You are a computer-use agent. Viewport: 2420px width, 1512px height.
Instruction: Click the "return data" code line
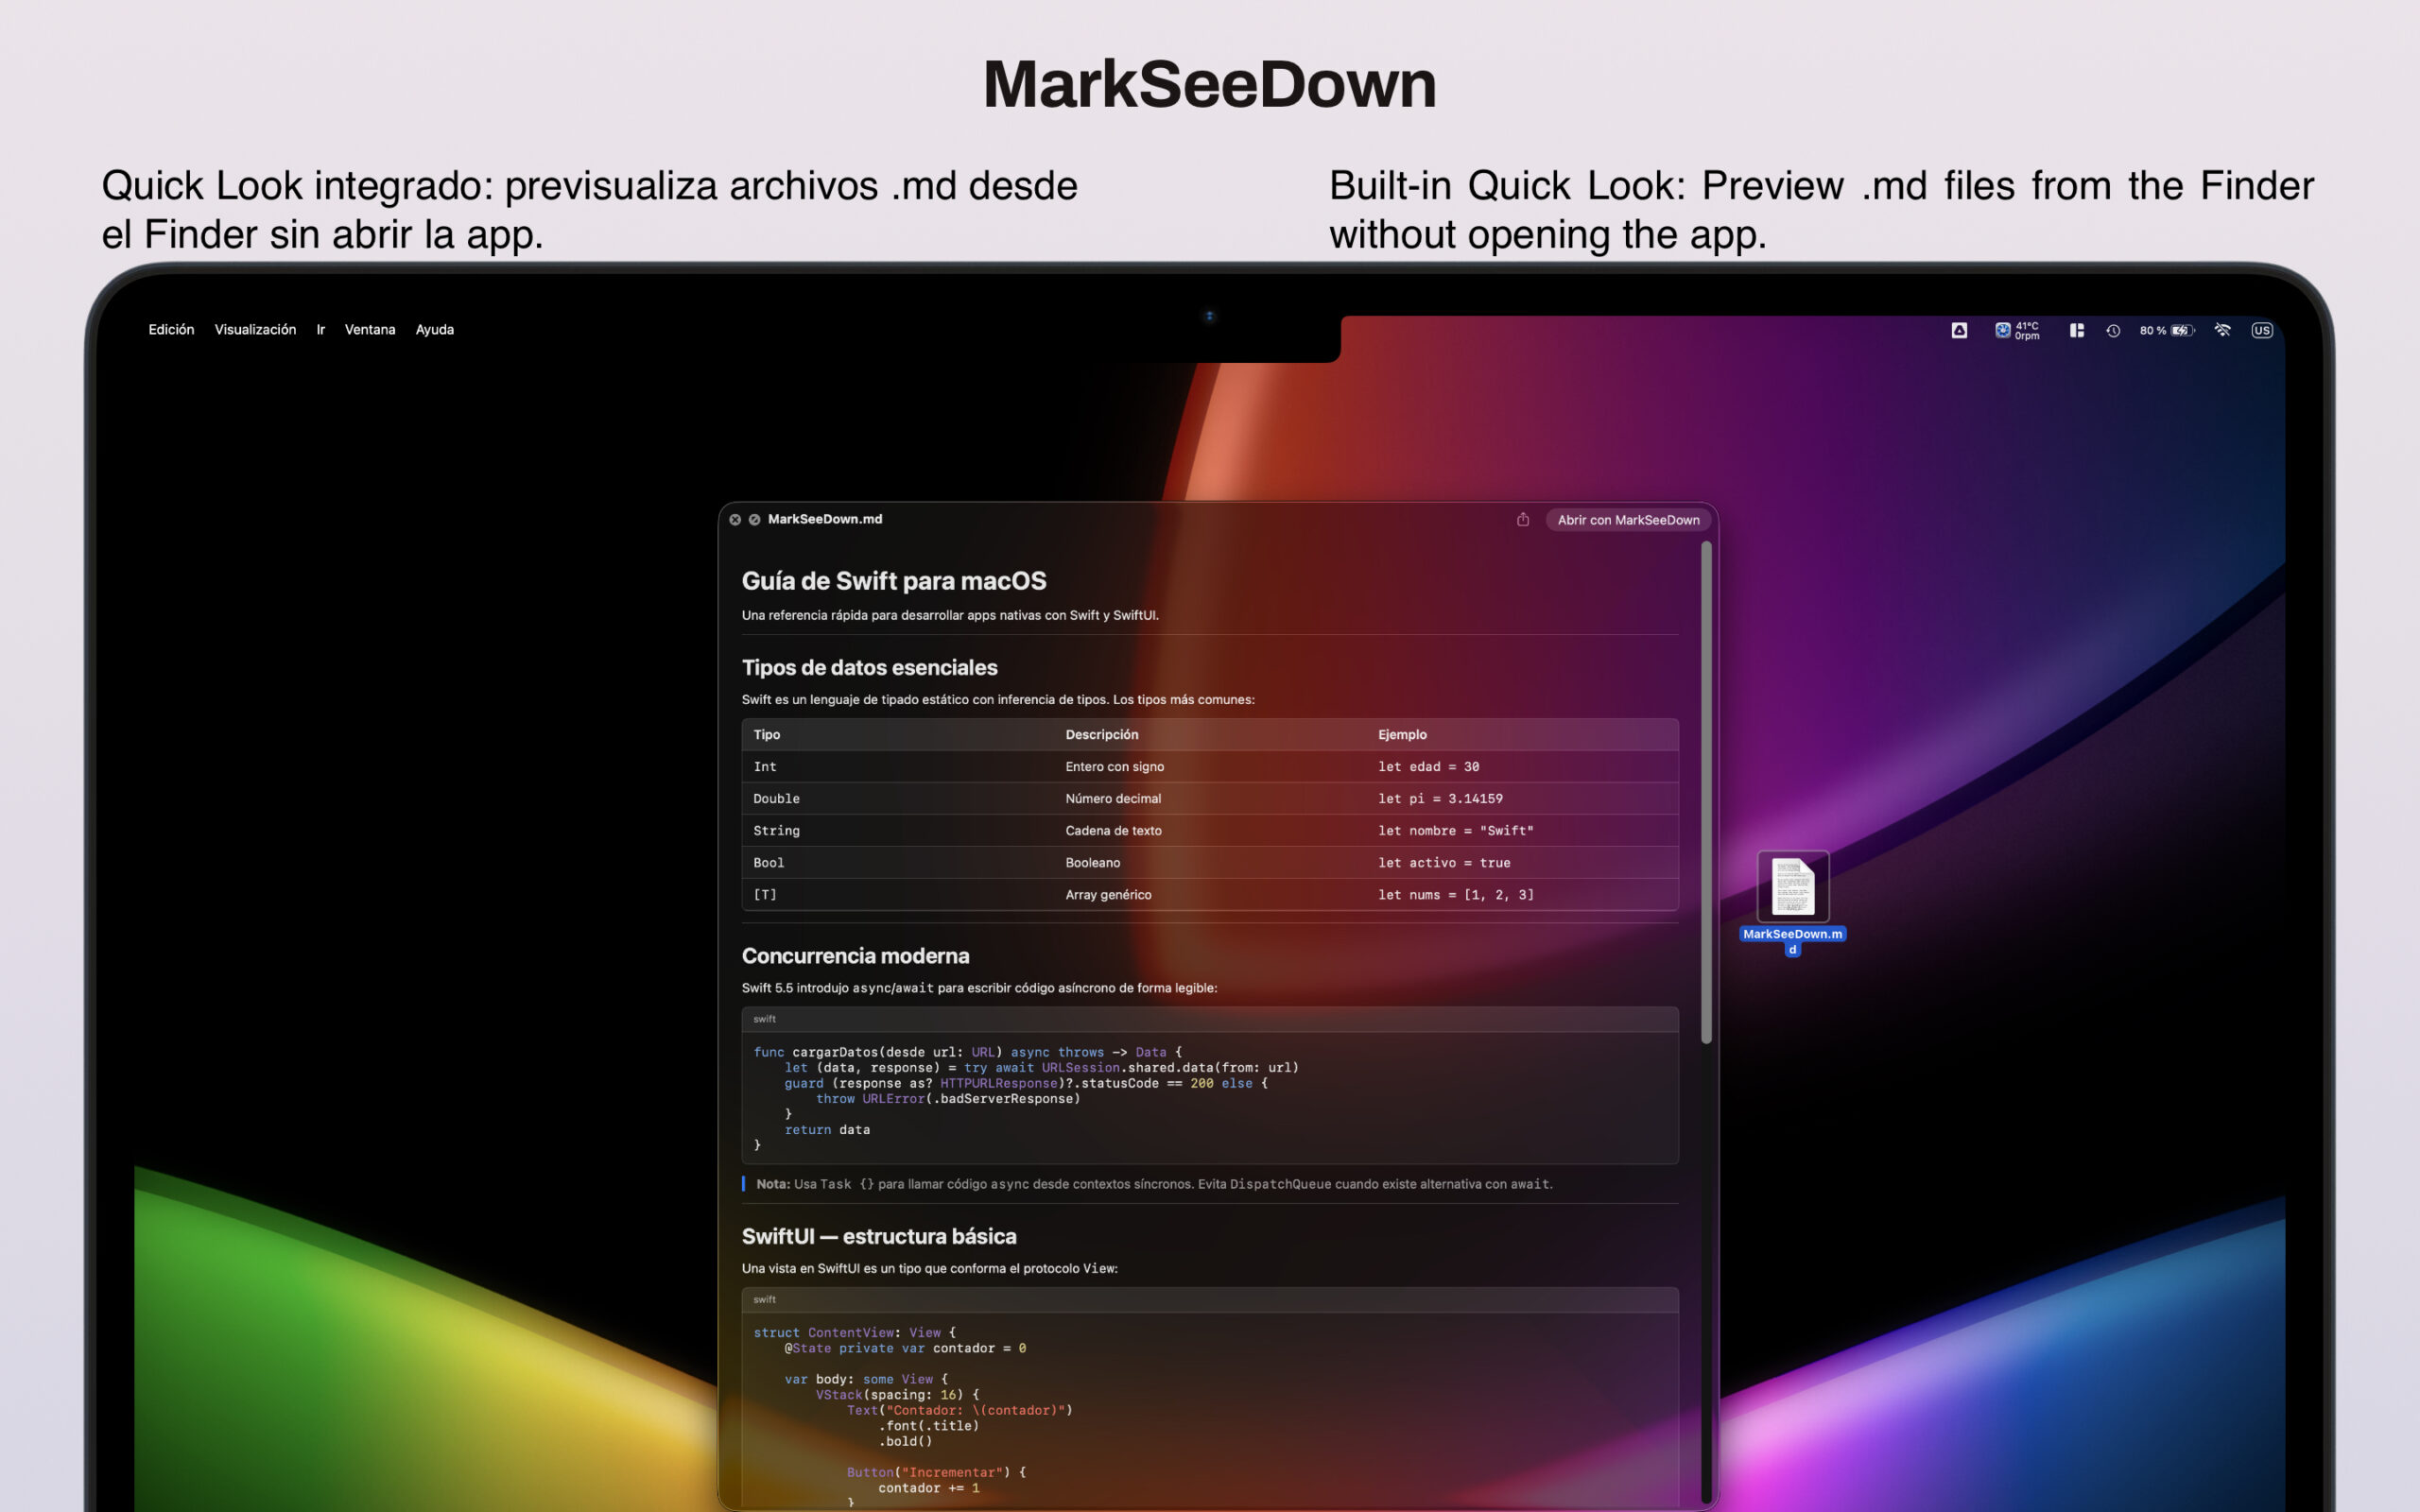pyautogui.click(x=827, y=1129)
